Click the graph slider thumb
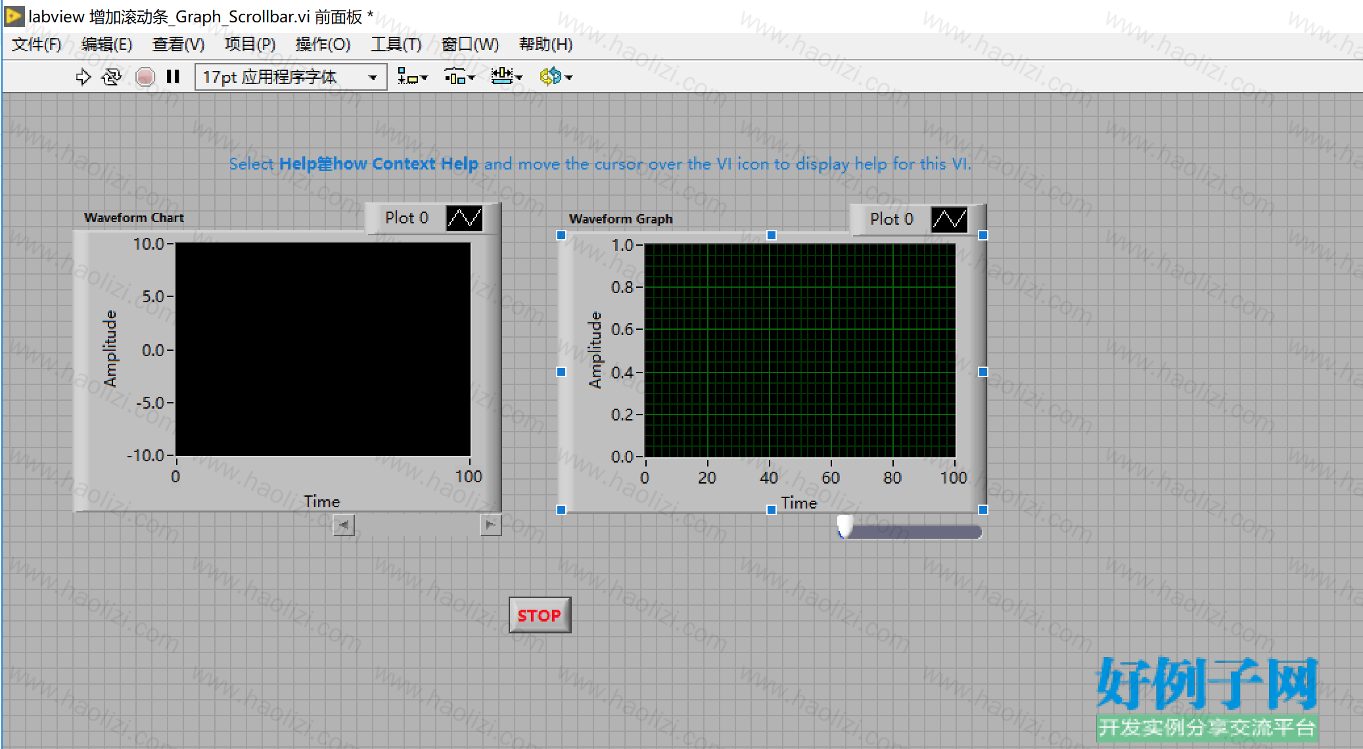Image resolution: width=1363 pixels, height=749 pixels. tap(845, 528)
